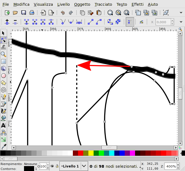Make selected nodes smooth
Image resolution: width=185 pixels, height=171 pixels.
[71, 22]
